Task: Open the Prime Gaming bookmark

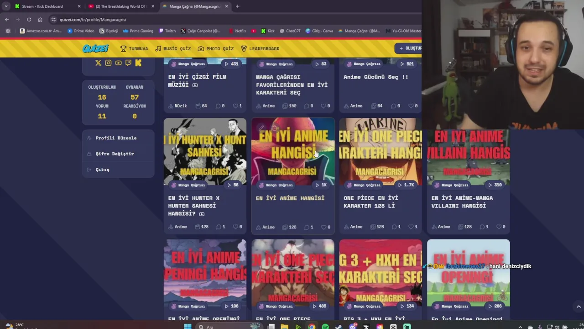Action: (138, 31)
